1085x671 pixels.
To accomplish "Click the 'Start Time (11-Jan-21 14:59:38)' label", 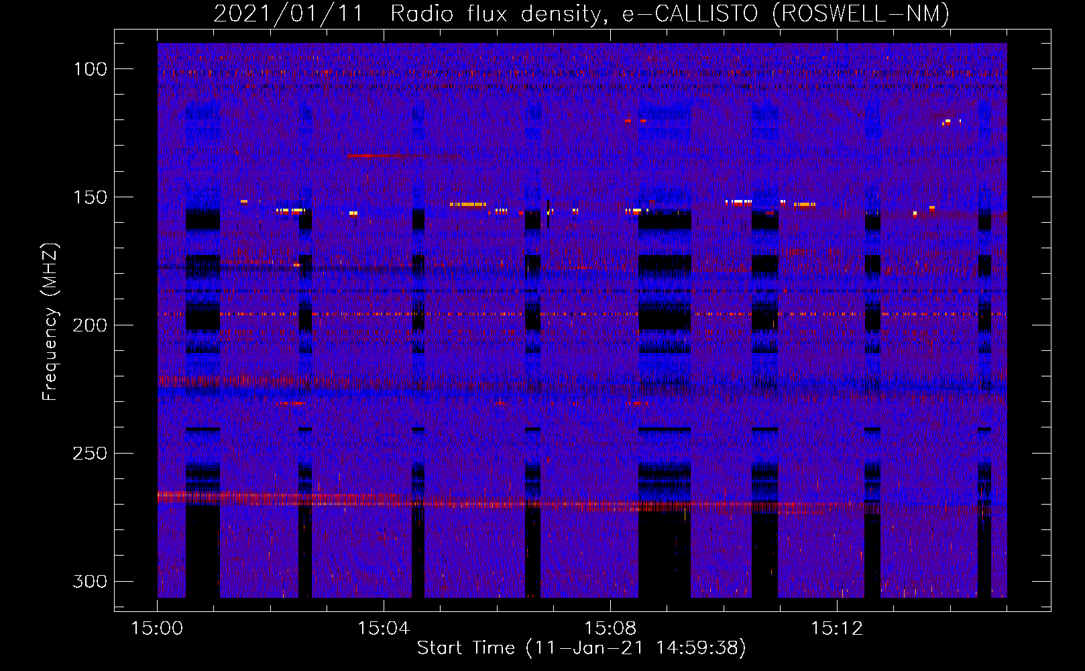I will [x=581, y=648].
